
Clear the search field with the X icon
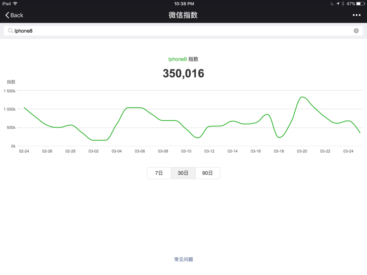[x=356, y=31]
